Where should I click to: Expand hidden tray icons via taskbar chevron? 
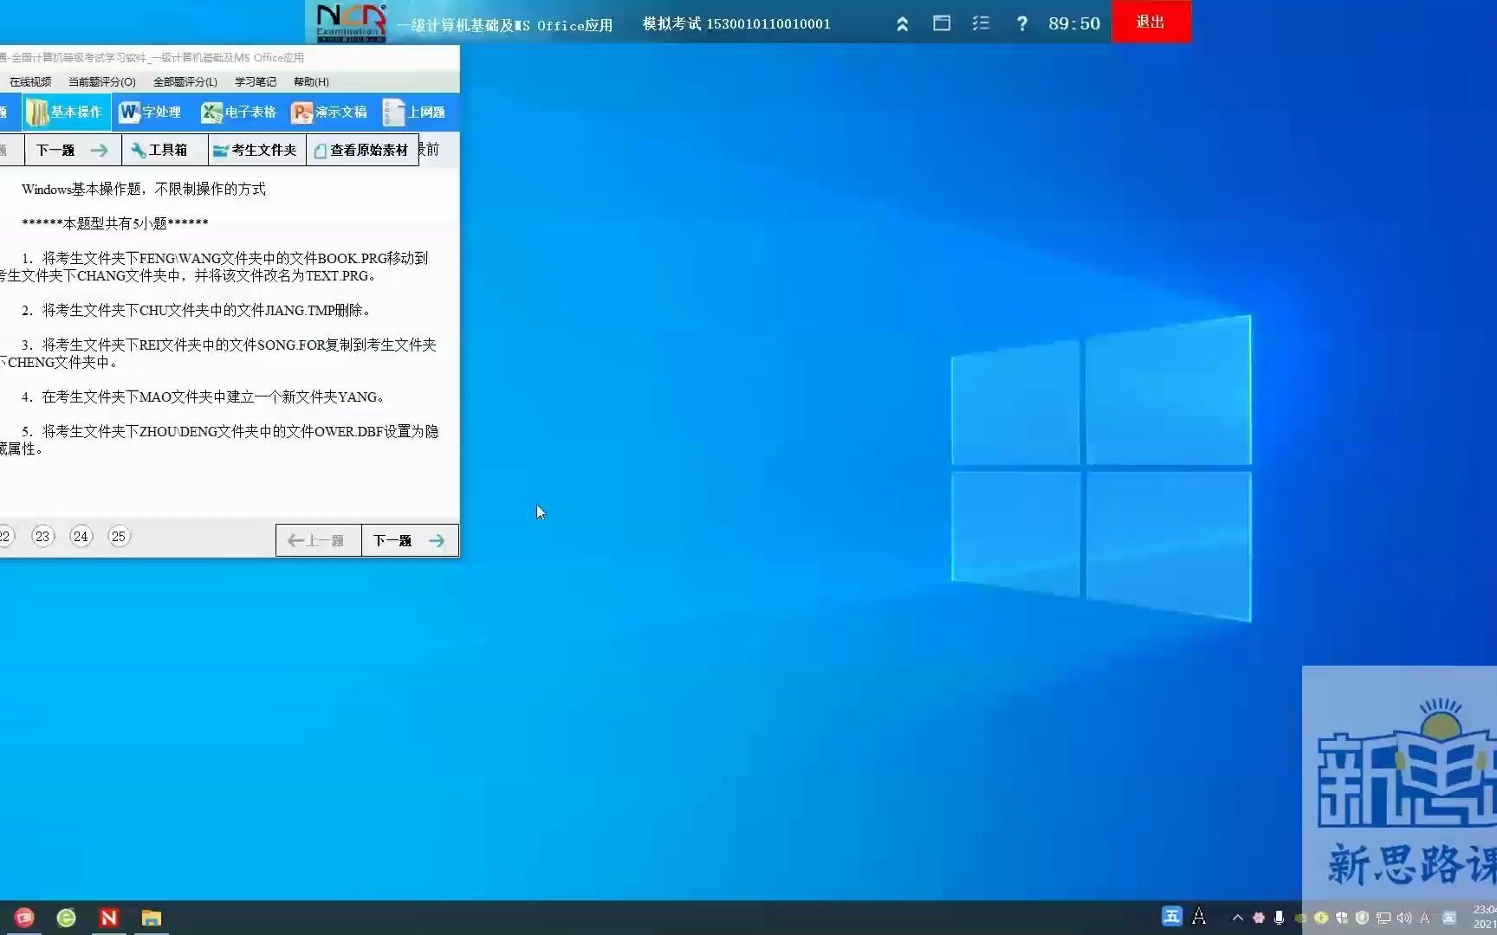pyautogui.click(x=1237, y=917)
